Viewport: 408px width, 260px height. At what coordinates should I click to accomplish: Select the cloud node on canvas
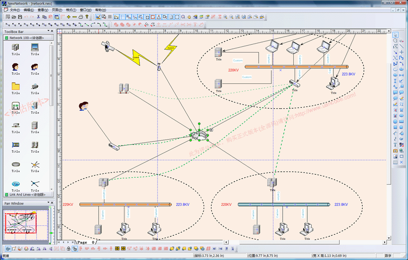pos(199,135)
